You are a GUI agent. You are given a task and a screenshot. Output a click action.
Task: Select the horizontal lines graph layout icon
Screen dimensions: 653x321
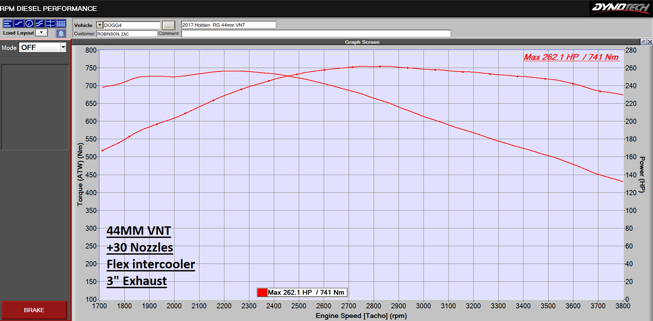point(7,23)
